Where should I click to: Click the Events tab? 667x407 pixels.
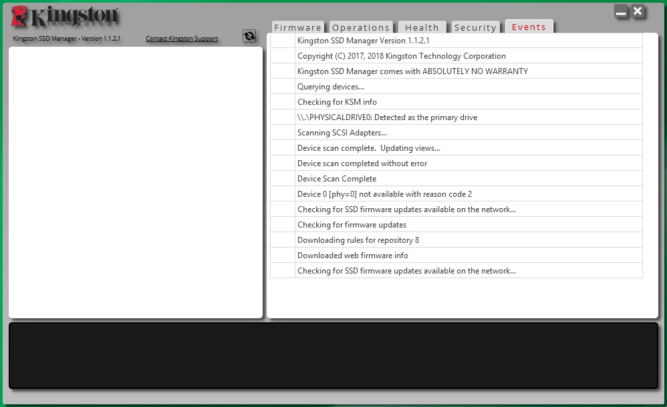point(529,27)
